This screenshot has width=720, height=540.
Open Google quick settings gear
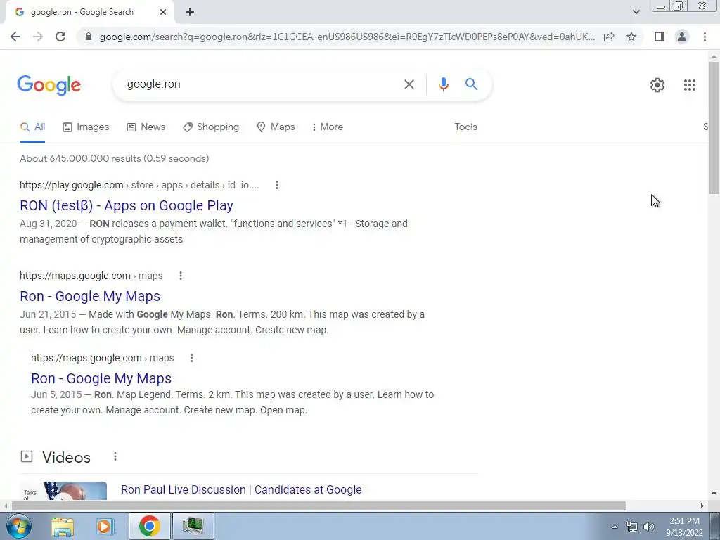[657, 85]
